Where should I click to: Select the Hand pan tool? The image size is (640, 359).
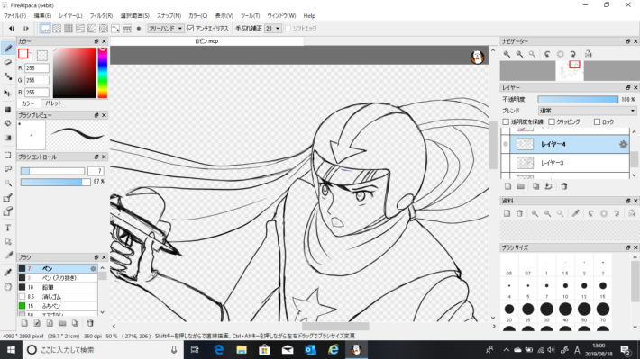click(x=8, y=287)
